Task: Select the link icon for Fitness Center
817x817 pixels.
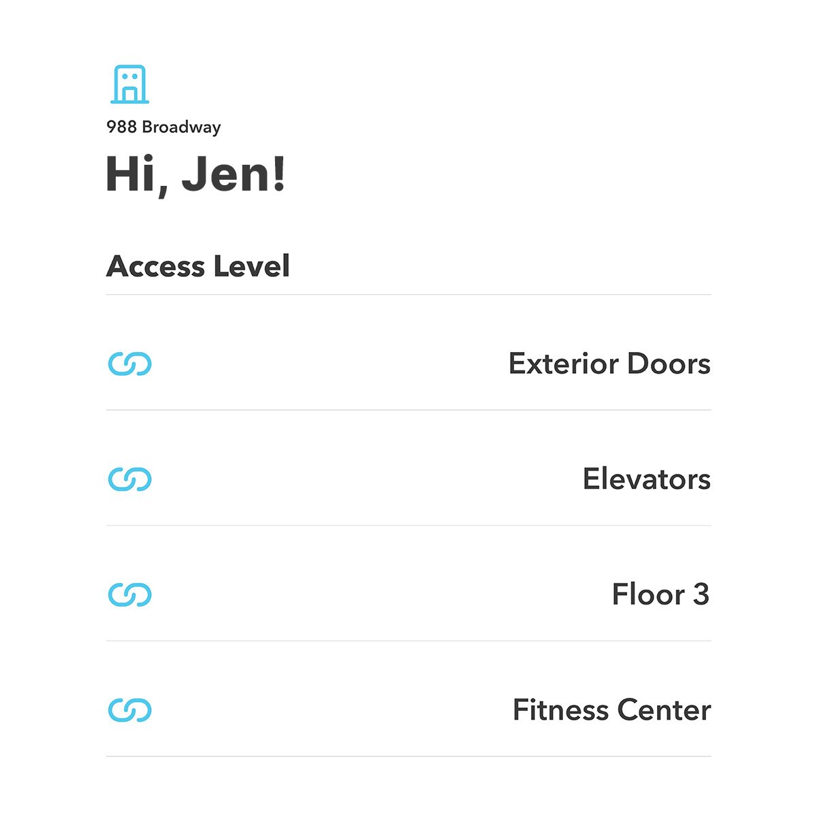Action: (129, 710)
